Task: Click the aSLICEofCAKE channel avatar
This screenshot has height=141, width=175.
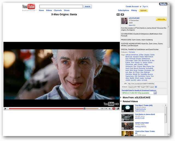Action: point(124,21)
